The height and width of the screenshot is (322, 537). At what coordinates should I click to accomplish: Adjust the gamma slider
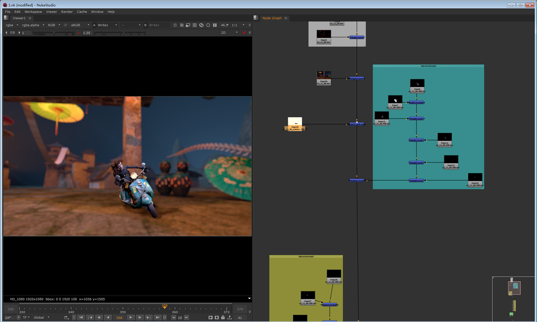point(120,33)
